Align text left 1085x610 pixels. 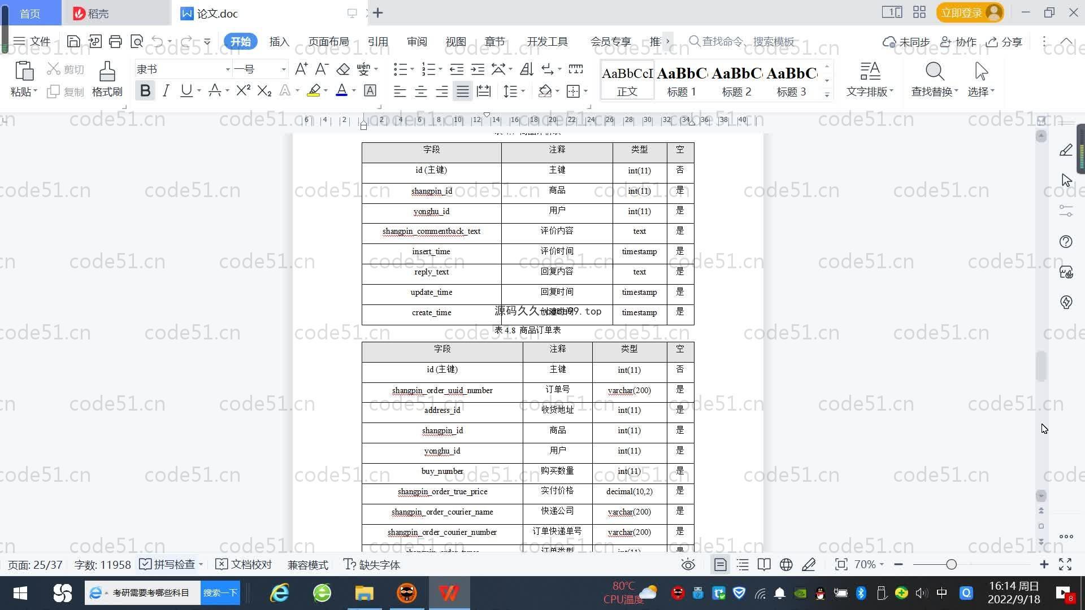pos(400,91)
